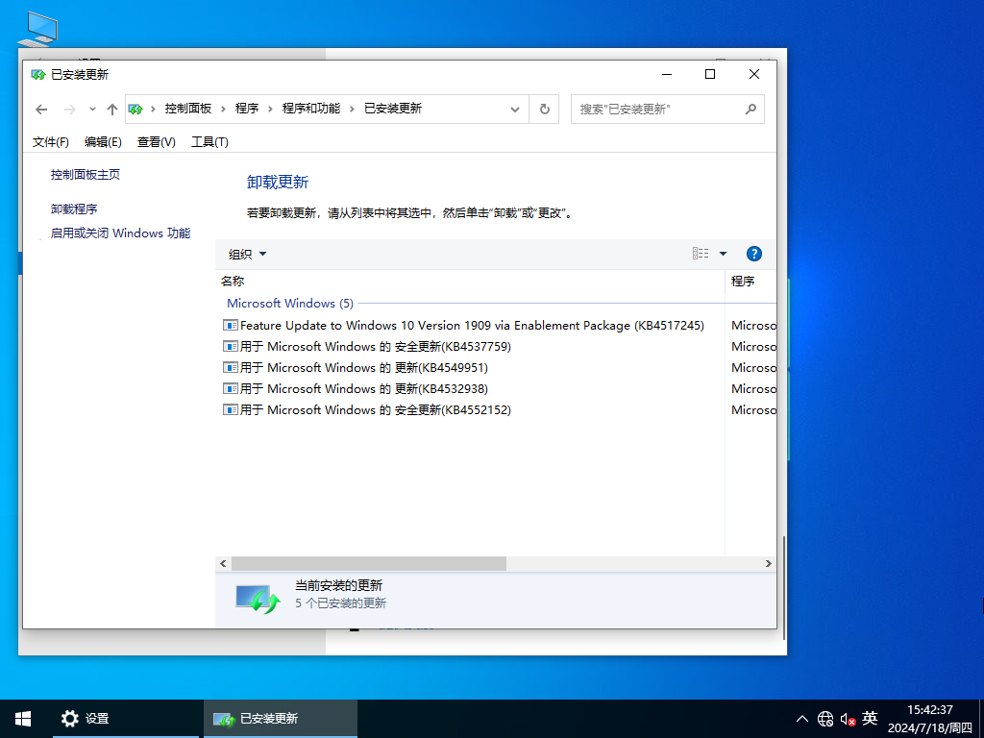Open the 工具 menu

point(209,141)
